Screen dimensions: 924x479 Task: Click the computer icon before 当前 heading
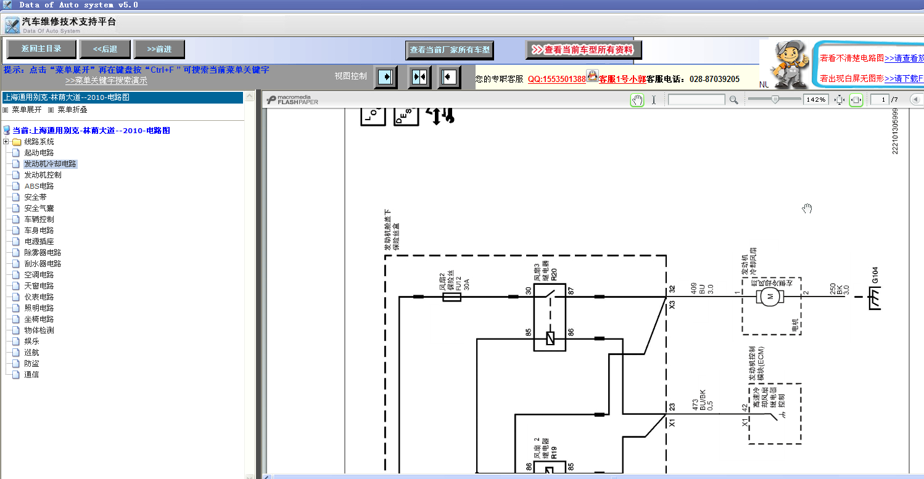7,131
